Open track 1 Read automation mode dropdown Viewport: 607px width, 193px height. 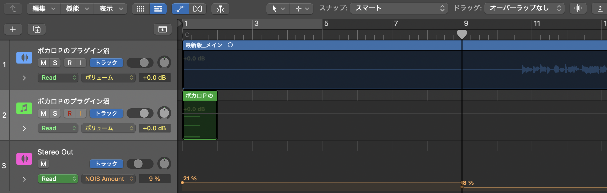pyautogui.click(x=58, y=78)
